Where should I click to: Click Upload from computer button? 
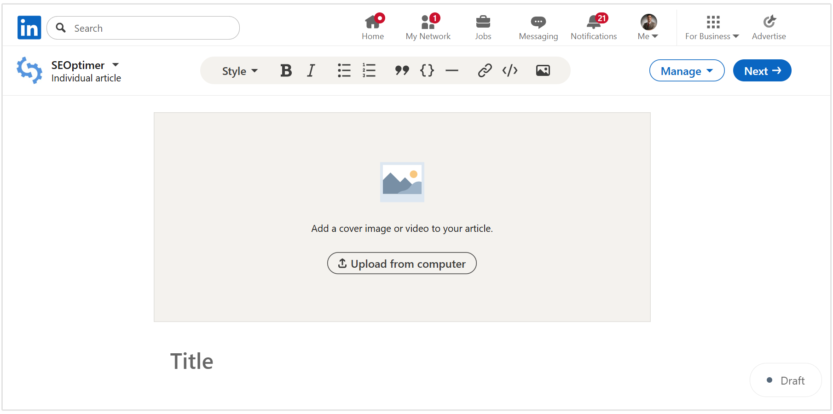[402, 263]
